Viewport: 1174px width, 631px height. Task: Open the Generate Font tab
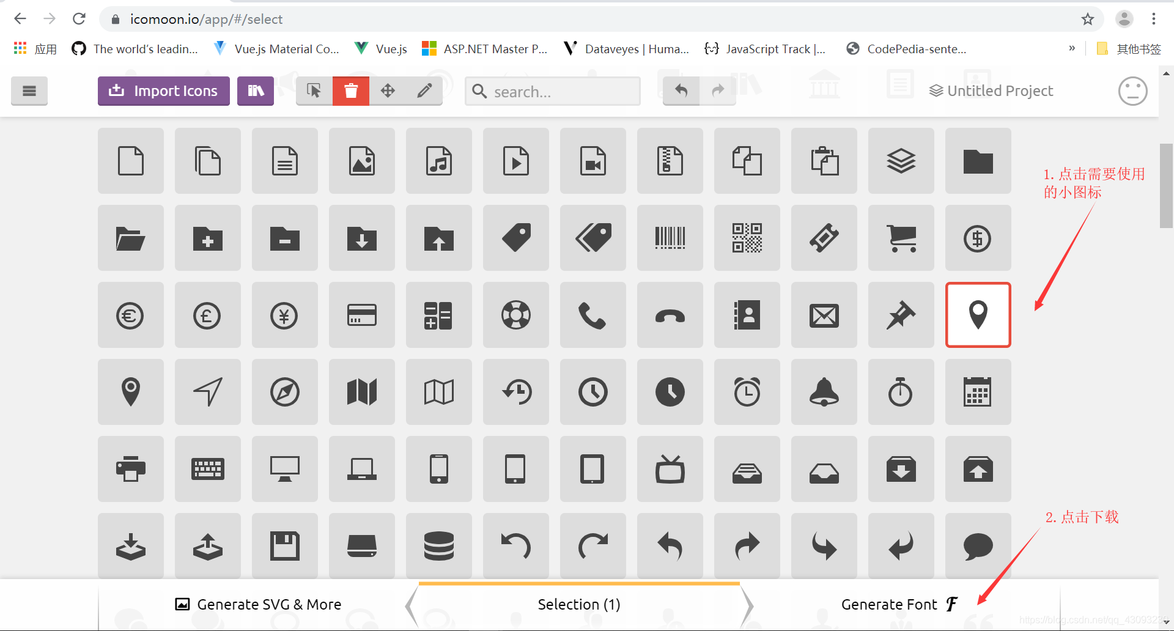[899, 605]
